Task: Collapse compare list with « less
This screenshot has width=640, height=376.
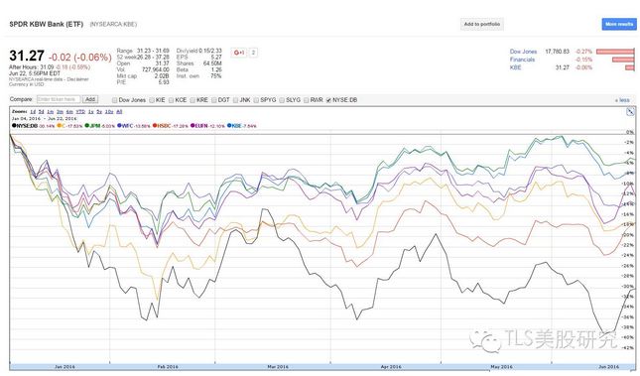Action: tap(622, 100)
